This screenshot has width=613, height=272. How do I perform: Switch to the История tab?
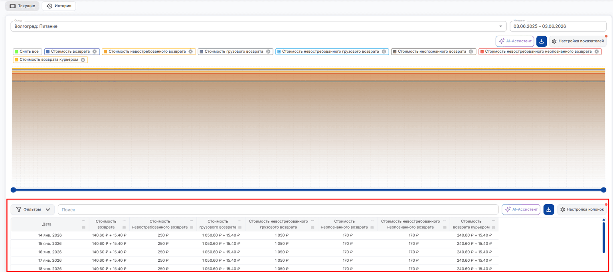point(59,6)
